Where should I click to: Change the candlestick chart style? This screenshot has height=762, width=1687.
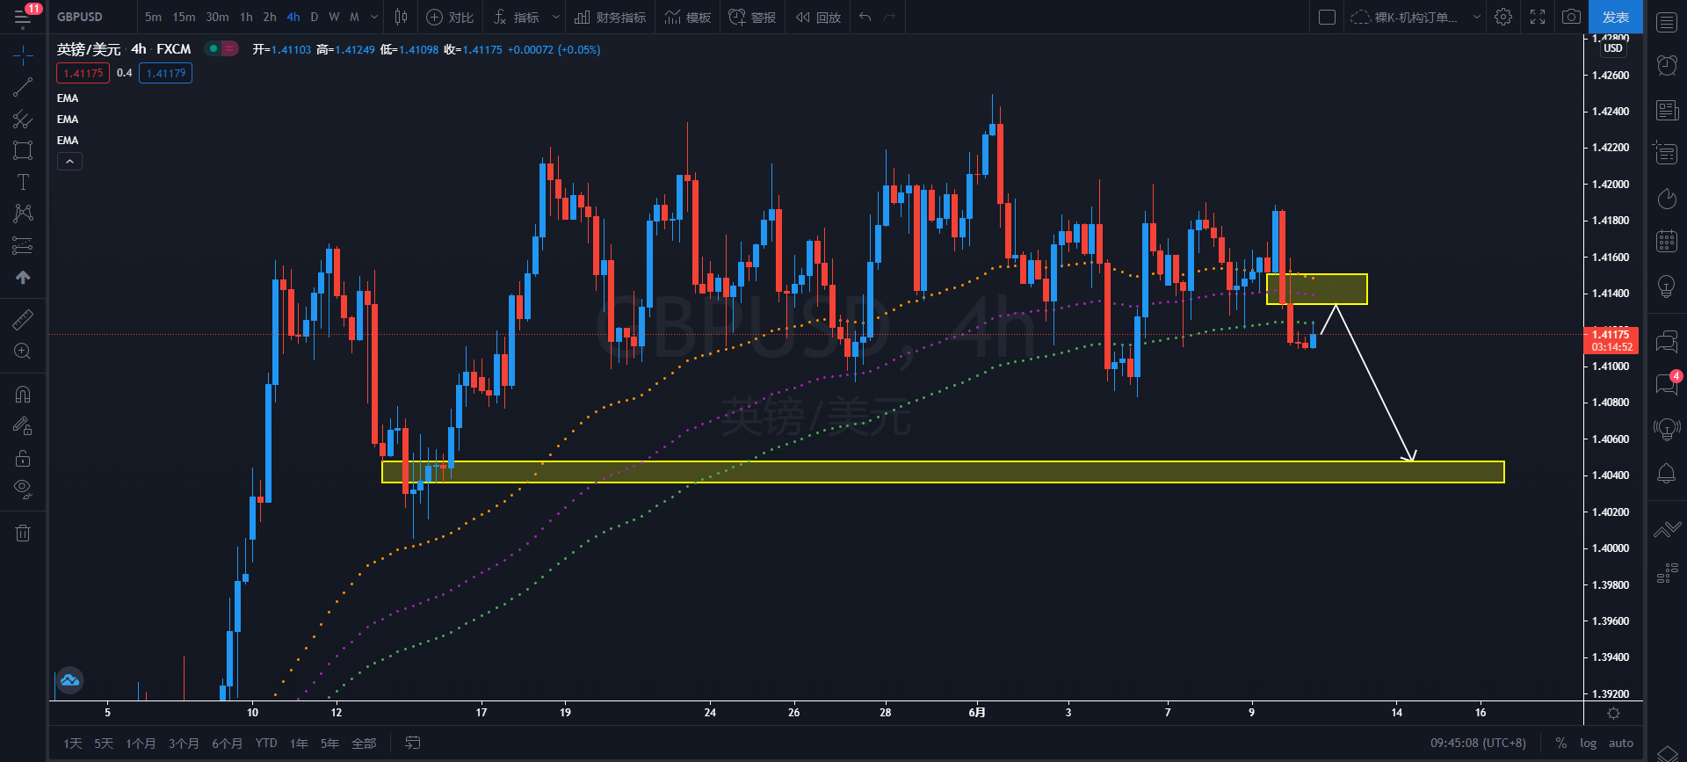(x=401, y=17)
